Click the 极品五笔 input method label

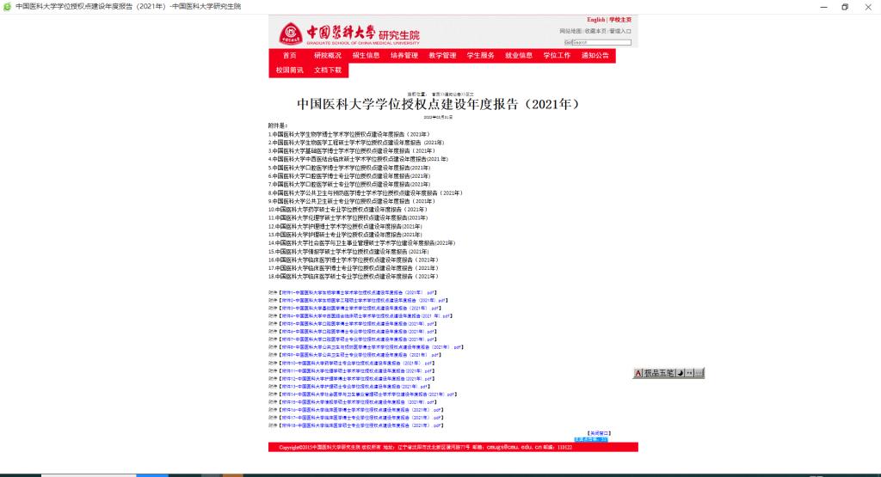pos(658,373)
